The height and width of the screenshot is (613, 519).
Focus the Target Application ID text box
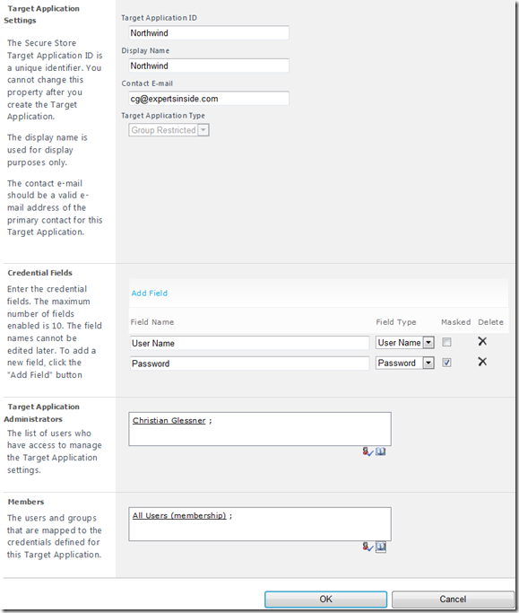209,33
